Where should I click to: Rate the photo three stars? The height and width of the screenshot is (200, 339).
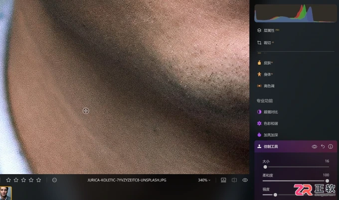click(x=23, y=180)
